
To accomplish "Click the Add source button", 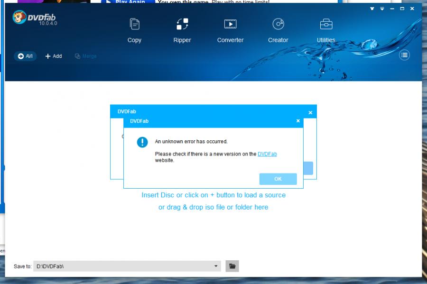I will click(54, 56).
